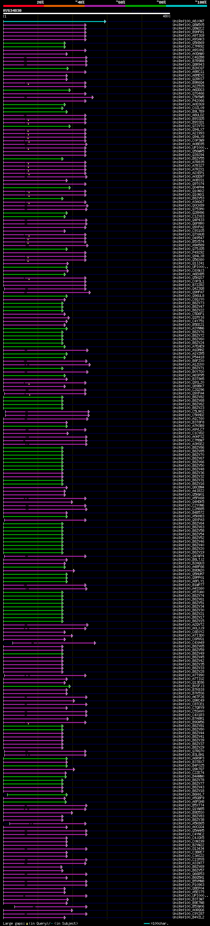Click hit label UniRef100_Q13E86

(188, 682)
